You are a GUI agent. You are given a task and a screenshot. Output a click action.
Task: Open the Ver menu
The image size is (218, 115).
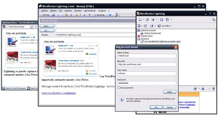(61, 11)
